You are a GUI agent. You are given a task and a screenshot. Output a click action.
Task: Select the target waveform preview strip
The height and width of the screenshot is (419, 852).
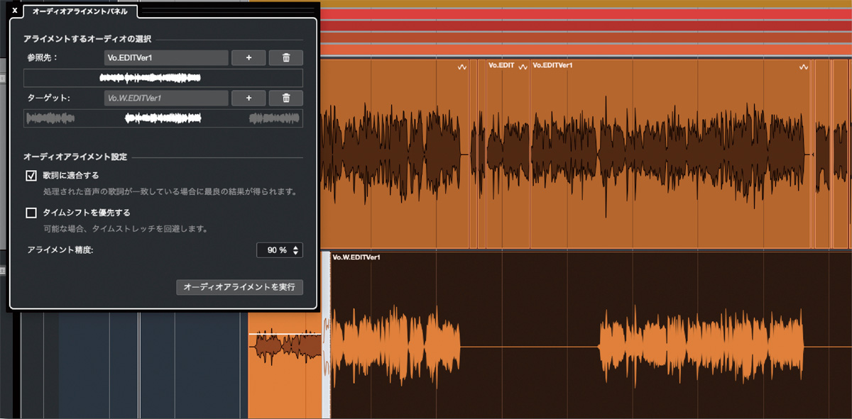click(163, 118)
